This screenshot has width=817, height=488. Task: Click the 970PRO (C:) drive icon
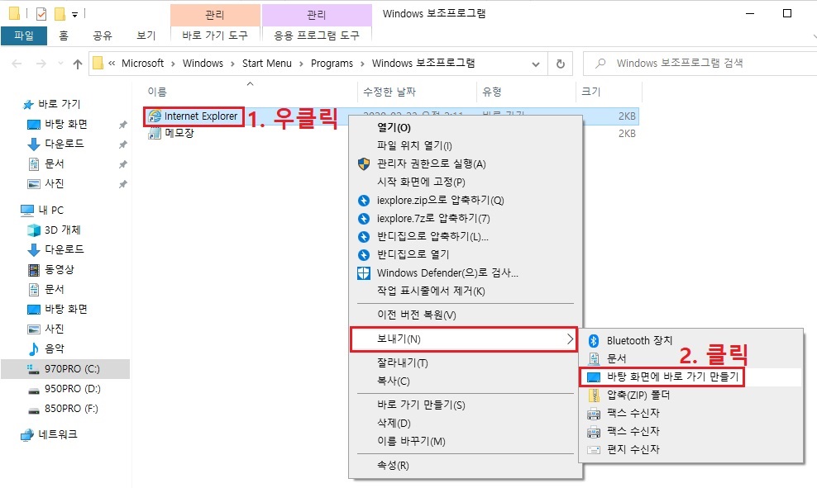tap(33, 369)
